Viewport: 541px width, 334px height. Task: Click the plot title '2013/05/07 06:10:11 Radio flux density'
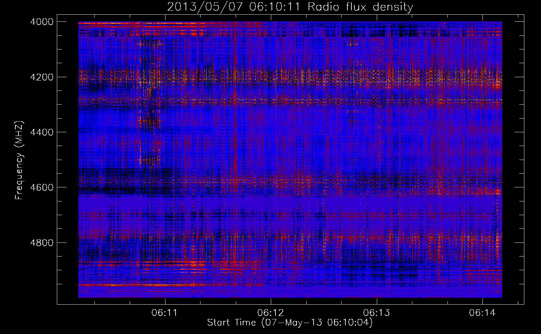click(x=290, y=7)
